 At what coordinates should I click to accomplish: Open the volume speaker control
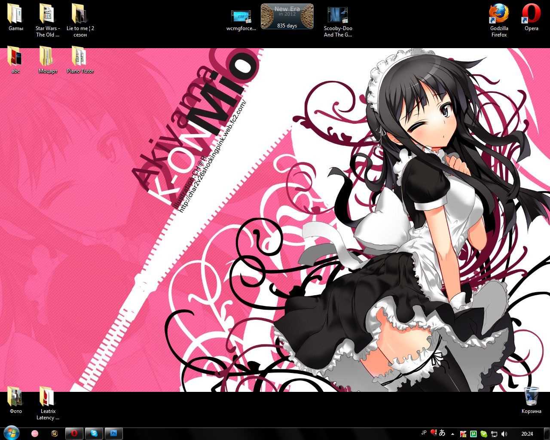tap(504, 434)
